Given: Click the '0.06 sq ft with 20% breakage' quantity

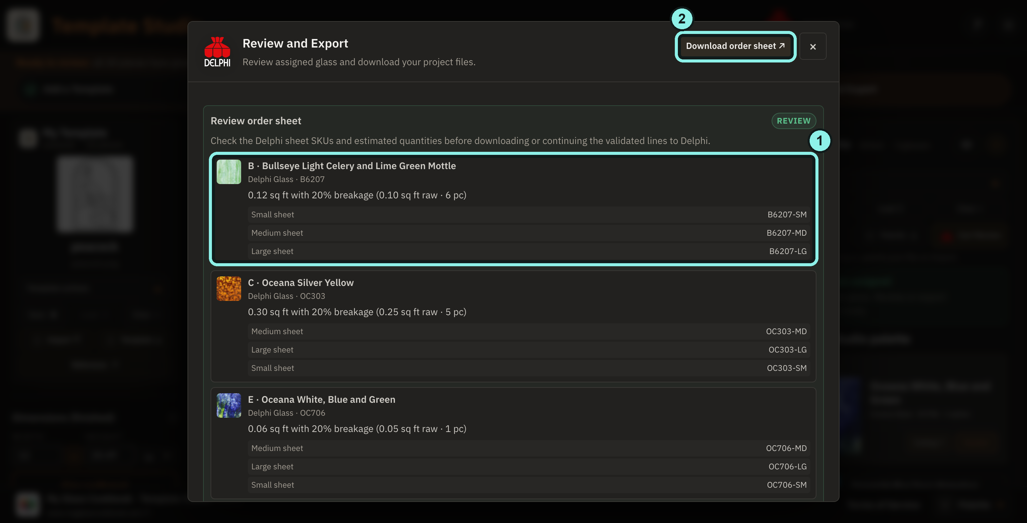Looking at the screenshot, I should point(310,429).
